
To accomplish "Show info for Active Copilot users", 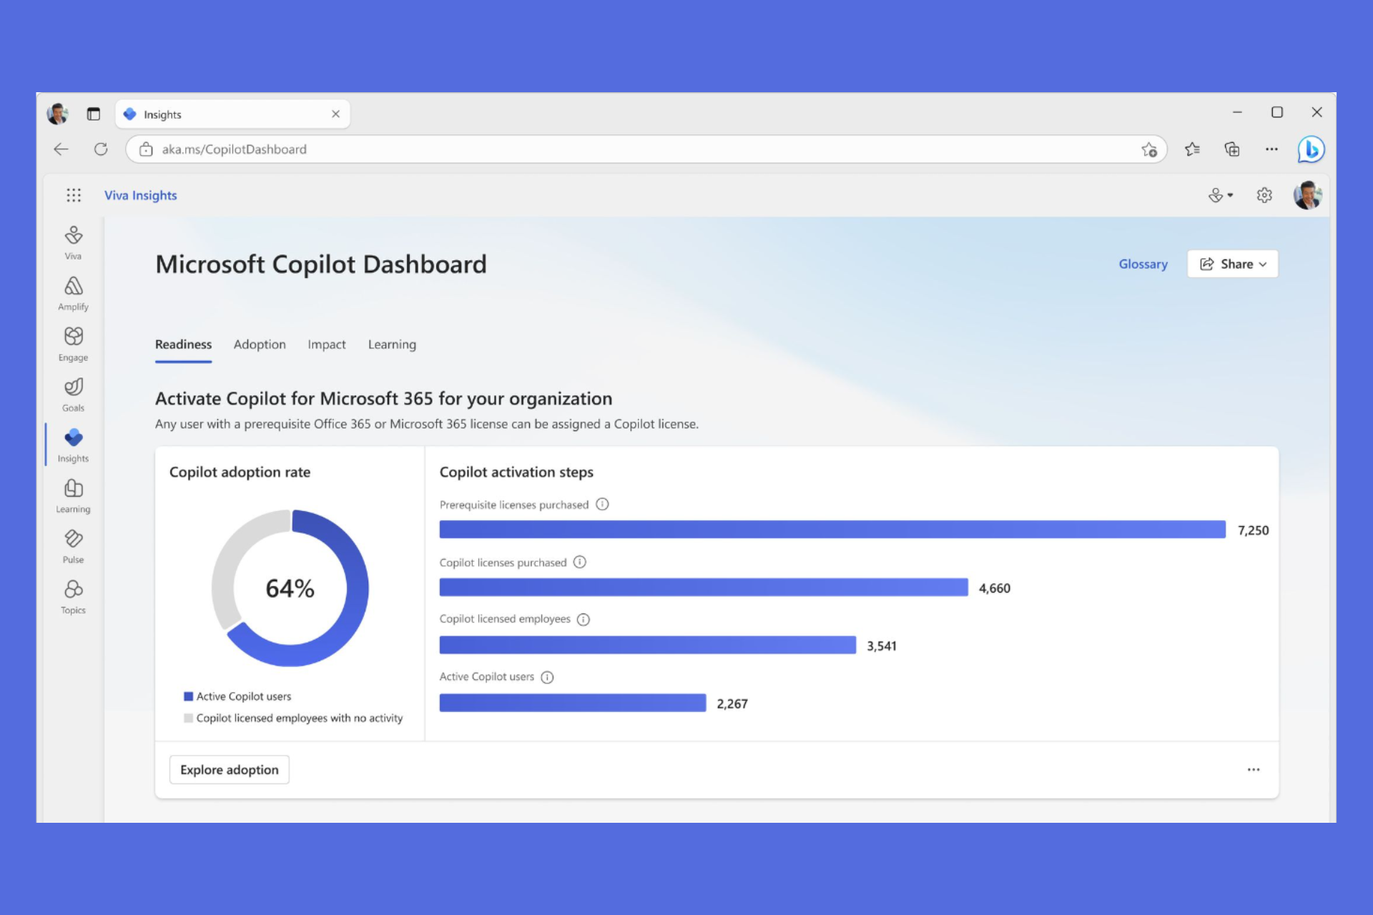I will tap(547, 677).
